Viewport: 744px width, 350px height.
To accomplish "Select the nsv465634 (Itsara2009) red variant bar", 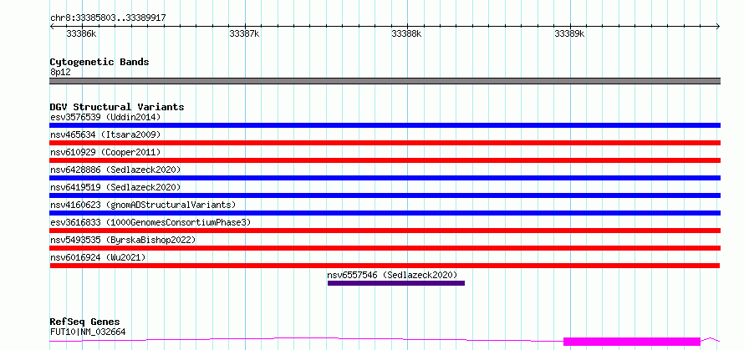I will coord(385,143).
